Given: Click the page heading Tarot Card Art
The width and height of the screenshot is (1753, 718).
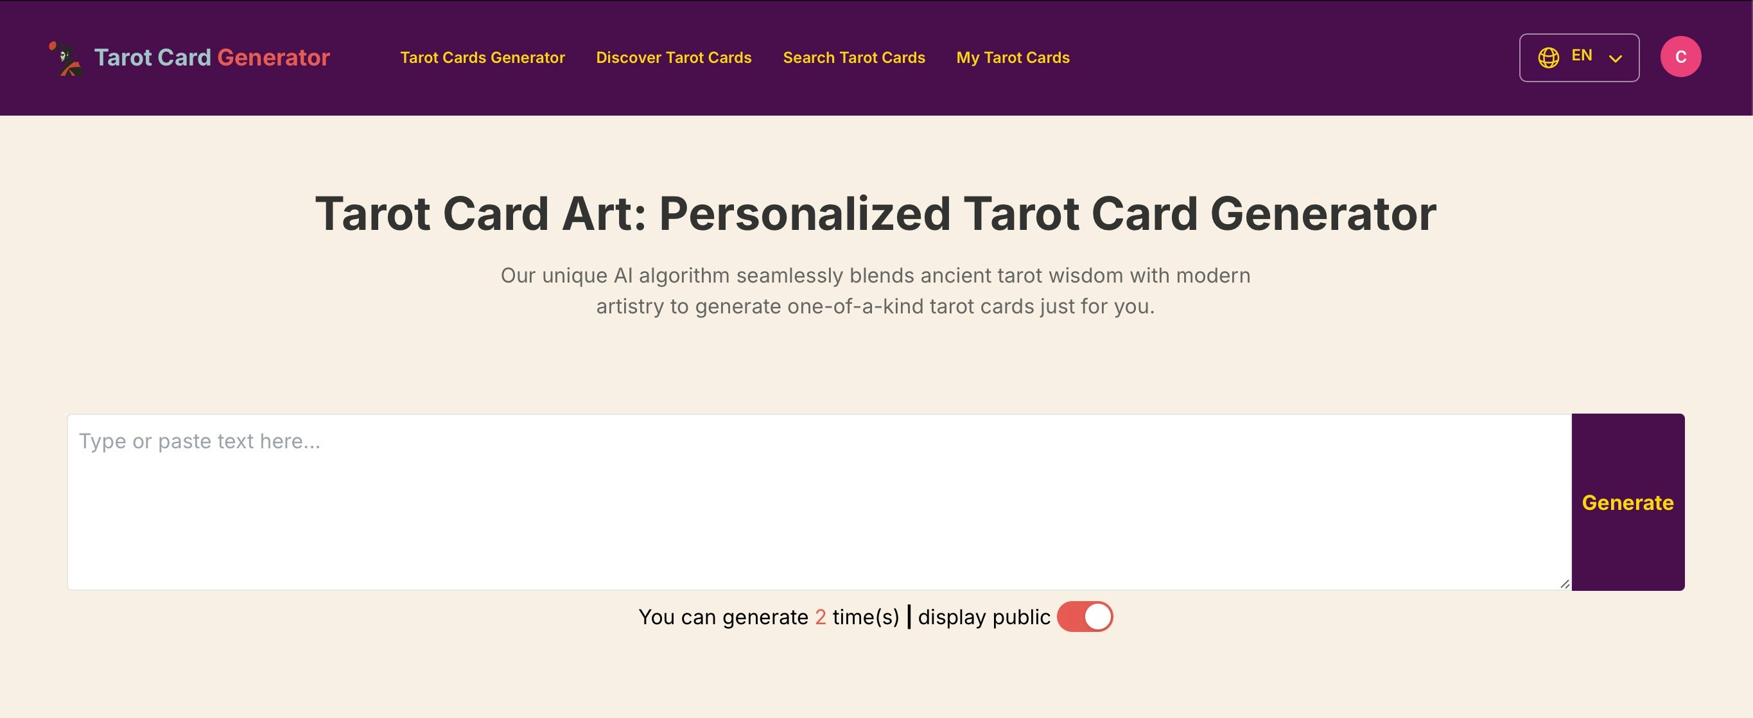Looking at the screenshot, I should click(876, 213).
